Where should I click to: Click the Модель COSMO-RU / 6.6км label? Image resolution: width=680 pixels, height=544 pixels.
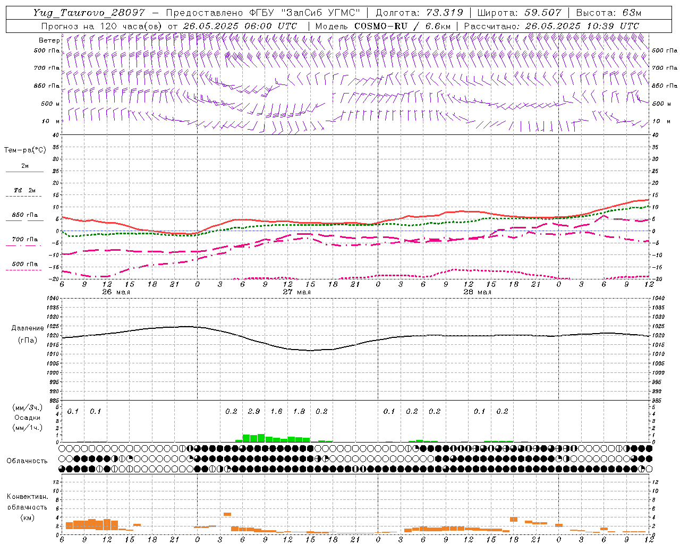pos(382,26)
